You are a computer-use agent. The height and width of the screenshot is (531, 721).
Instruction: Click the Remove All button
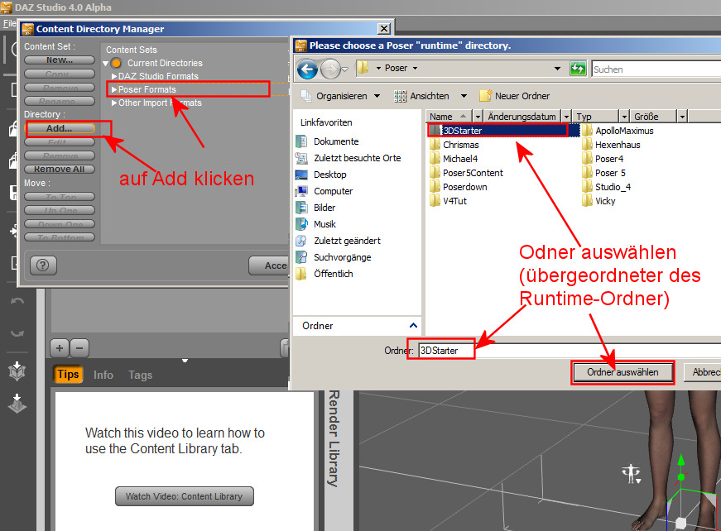point(60,170)
